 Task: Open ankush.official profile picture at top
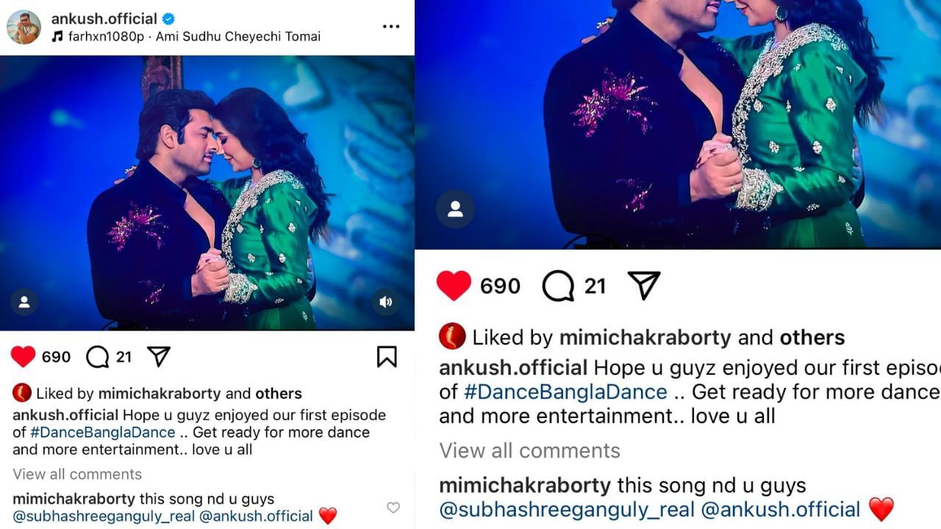tap(24, 27)
